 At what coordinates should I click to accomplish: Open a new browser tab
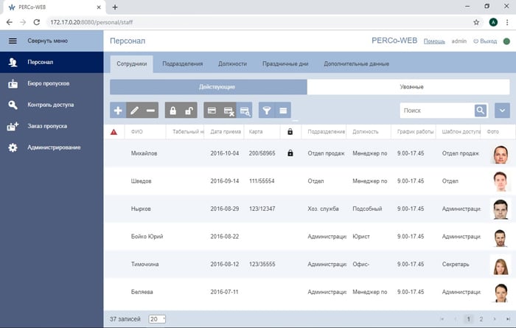coord(115,7)
